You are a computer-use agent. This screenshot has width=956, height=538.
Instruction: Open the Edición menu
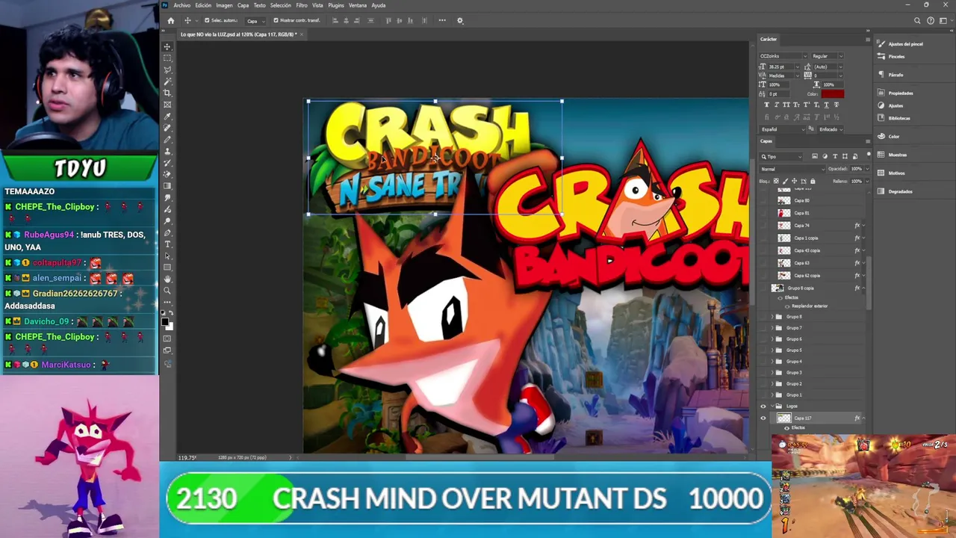click(203, 5)
